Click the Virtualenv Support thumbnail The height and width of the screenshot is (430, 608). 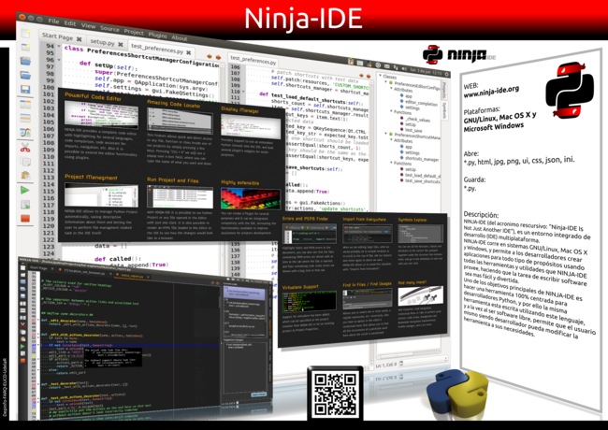point(310,302)
